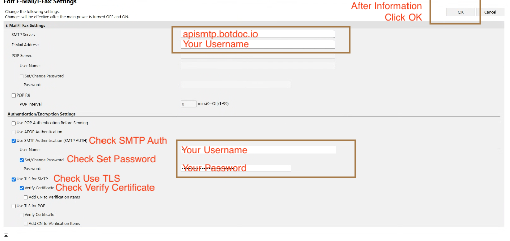
Task: Click the POP Server input field
Action: 258,55
